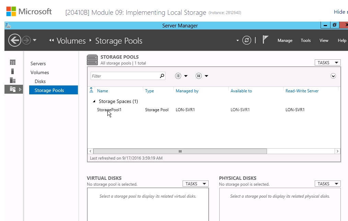Viewport: 348px width, 221px height.
Task: Open Local Server sidebar icon
Action: 12,71
